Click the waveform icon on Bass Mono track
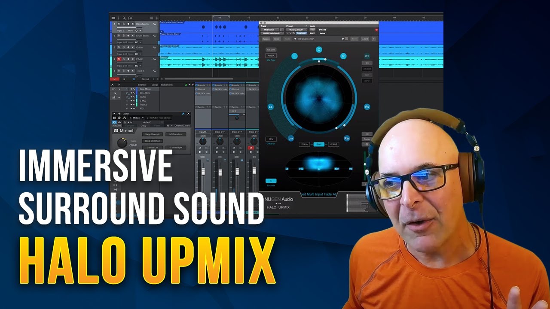The width and height of the screenshot is (550, 309). 154,24
